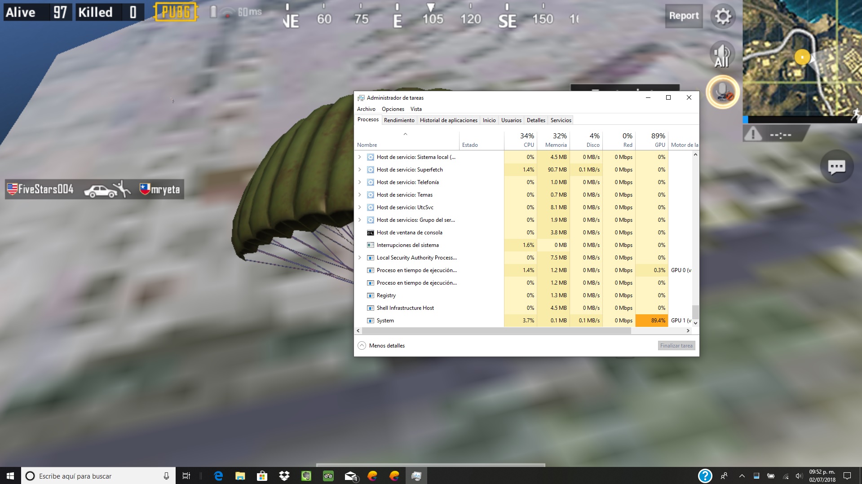Switch to the Rendimiento tab
The height and width of the screenshot is (484, 862).
pos(399,120)
